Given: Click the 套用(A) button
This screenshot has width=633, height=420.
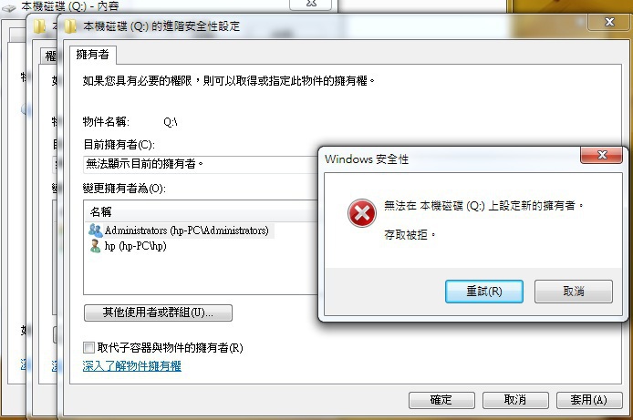Looking at the screenshot, I should (589, 400).
